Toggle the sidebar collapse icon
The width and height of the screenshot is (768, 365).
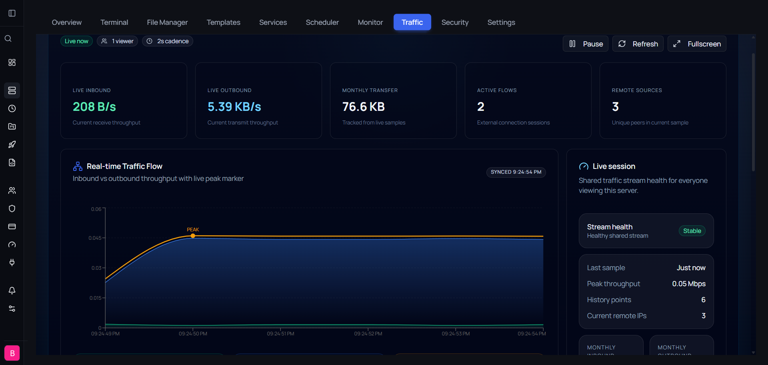point(12,13)
